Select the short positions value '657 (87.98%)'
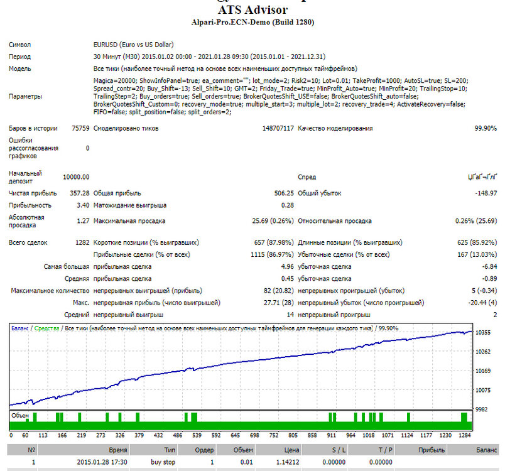This screenshot has width=505, height=471. click(274, 242)
